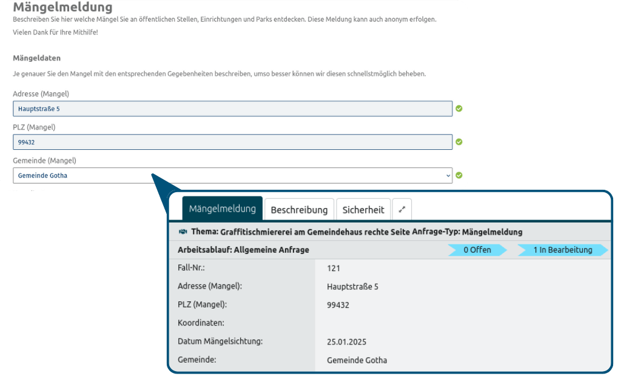Image resolution: width=621 pixels, height=382 pixels.
Task: Click the checkmark icon next to Gemeinde dropdown
Action: coord(460,175)
